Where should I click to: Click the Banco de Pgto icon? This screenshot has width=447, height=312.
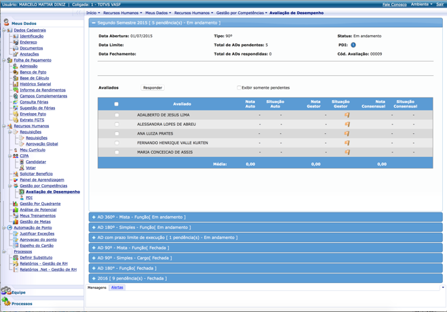pyautogui.click(x=16, y=72)
